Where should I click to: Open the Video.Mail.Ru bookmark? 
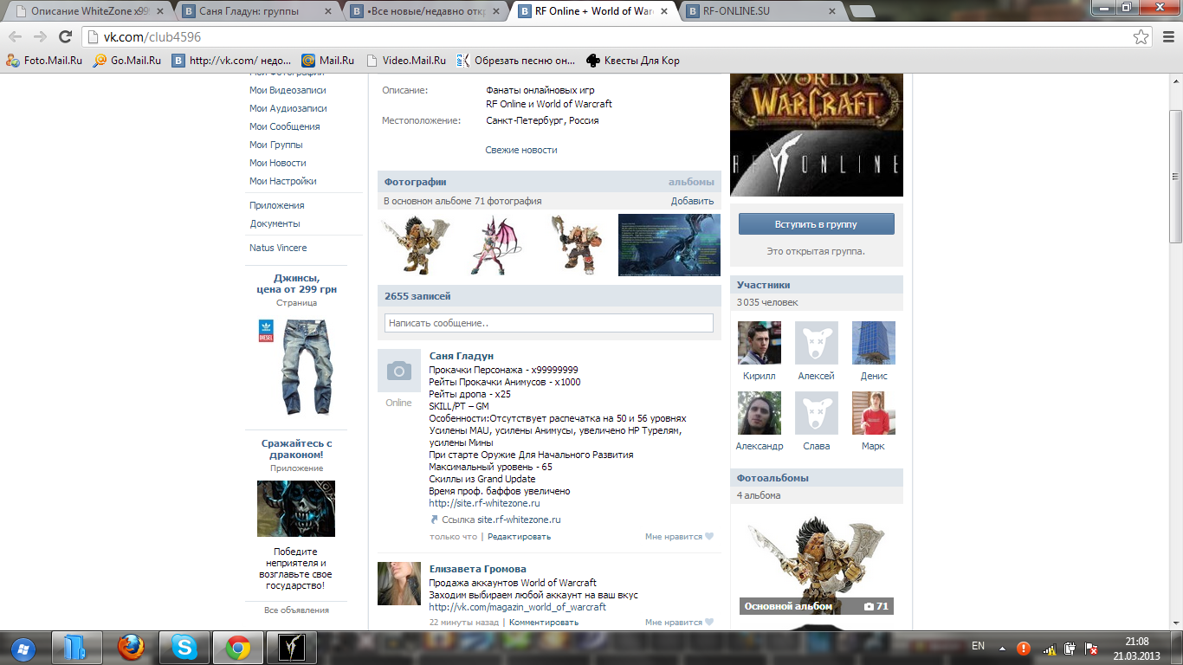click(x=406, y=61)
